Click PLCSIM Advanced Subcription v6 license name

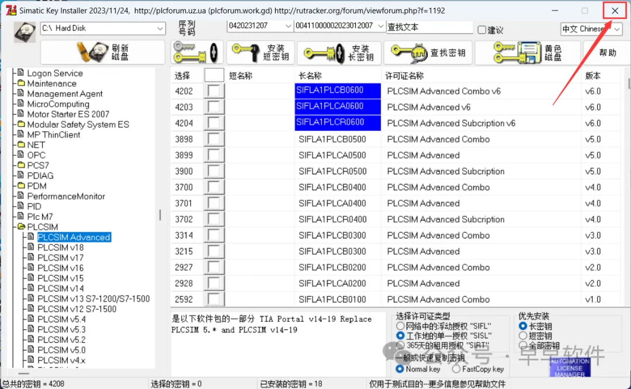451,124
